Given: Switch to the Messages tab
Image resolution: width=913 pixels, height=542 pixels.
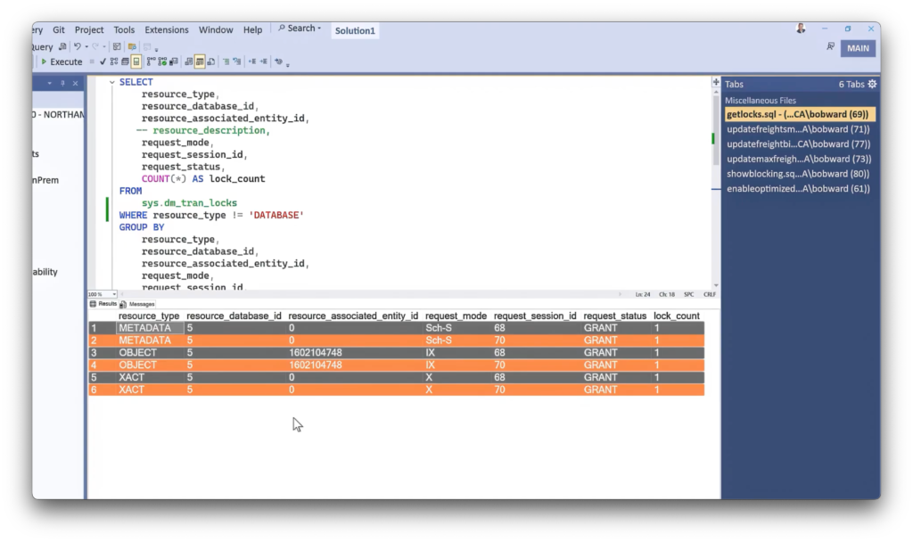Looking at the screenshot, I should click(142, 303).
